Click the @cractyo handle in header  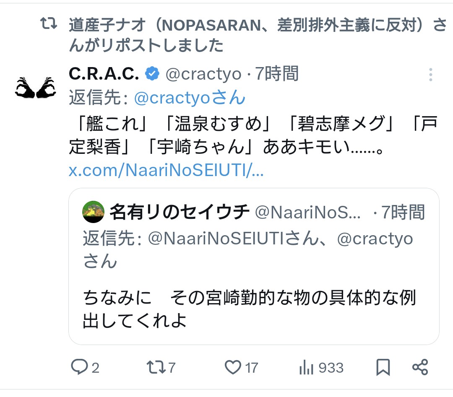(203, 74)
